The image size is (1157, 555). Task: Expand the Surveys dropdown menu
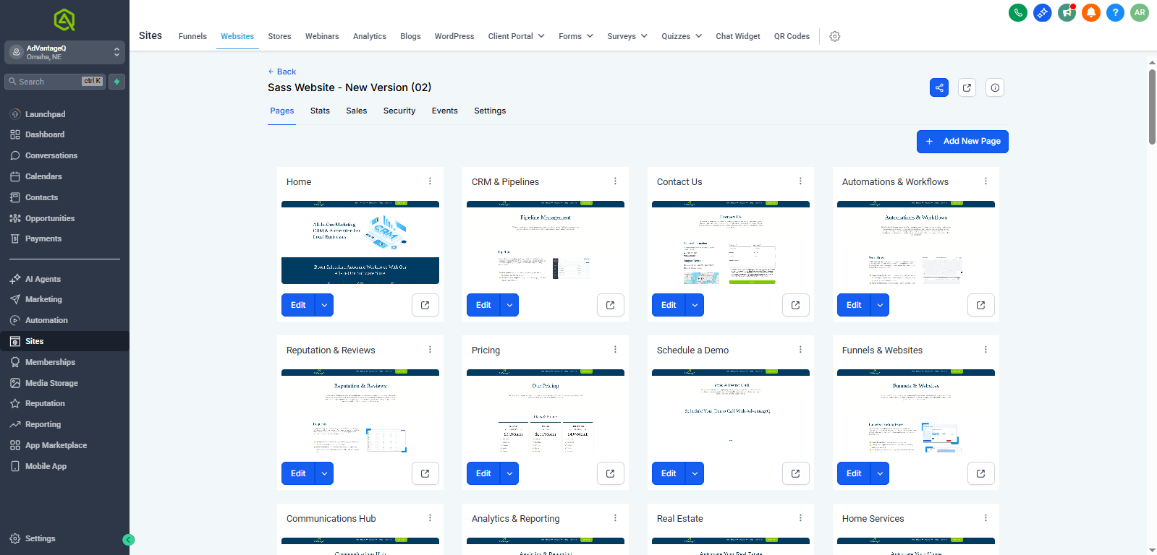[627, 36]
